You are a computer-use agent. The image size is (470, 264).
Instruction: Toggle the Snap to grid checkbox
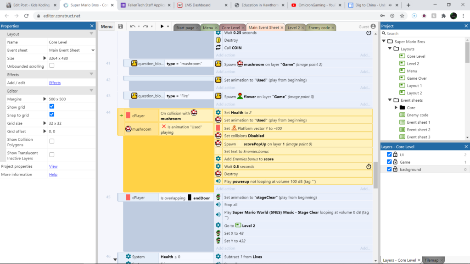tap(52, 114)
